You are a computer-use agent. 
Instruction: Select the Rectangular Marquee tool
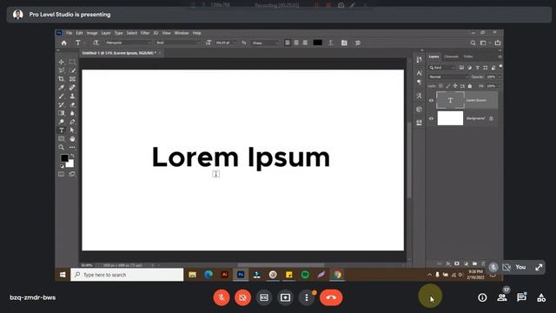pyautogui.click(x=72, y=62)
